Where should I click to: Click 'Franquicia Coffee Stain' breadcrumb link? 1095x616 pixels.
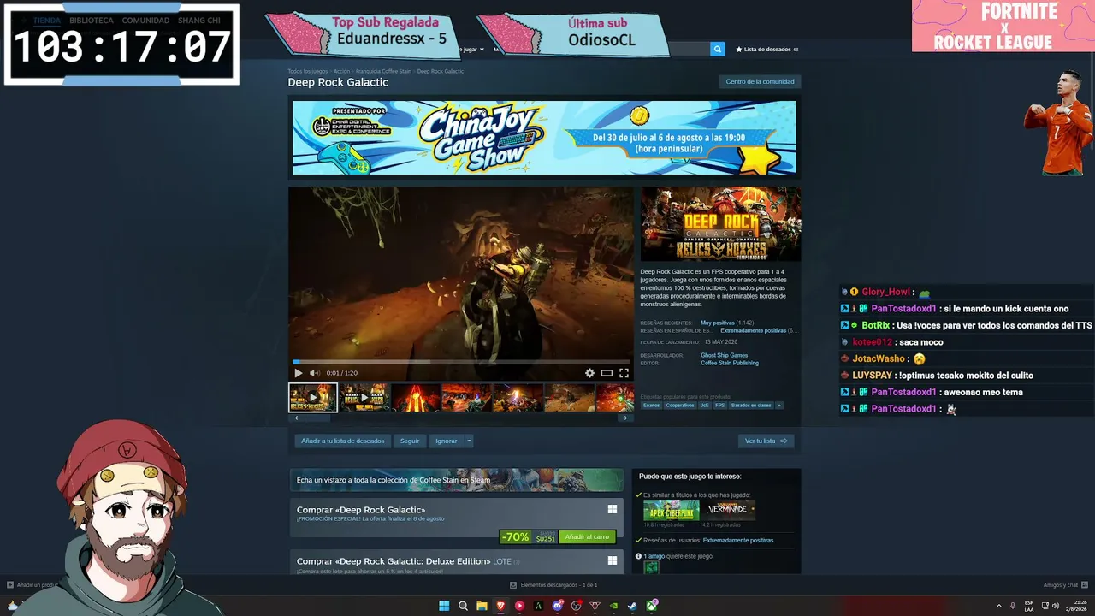click(x=384, y=71)
